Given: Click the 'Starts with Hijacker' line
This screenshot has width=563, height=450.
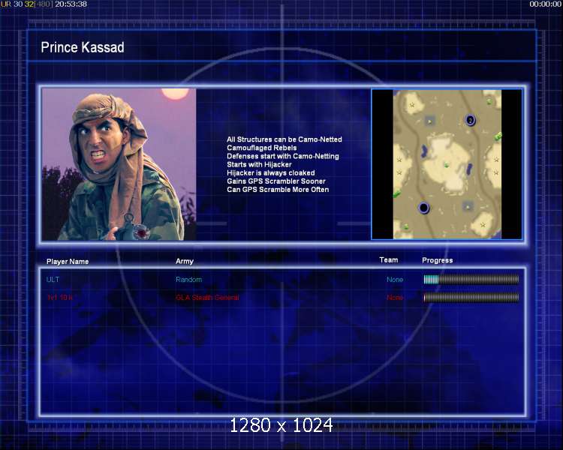Looking at the screenshot, I should (x=259, y=164).
